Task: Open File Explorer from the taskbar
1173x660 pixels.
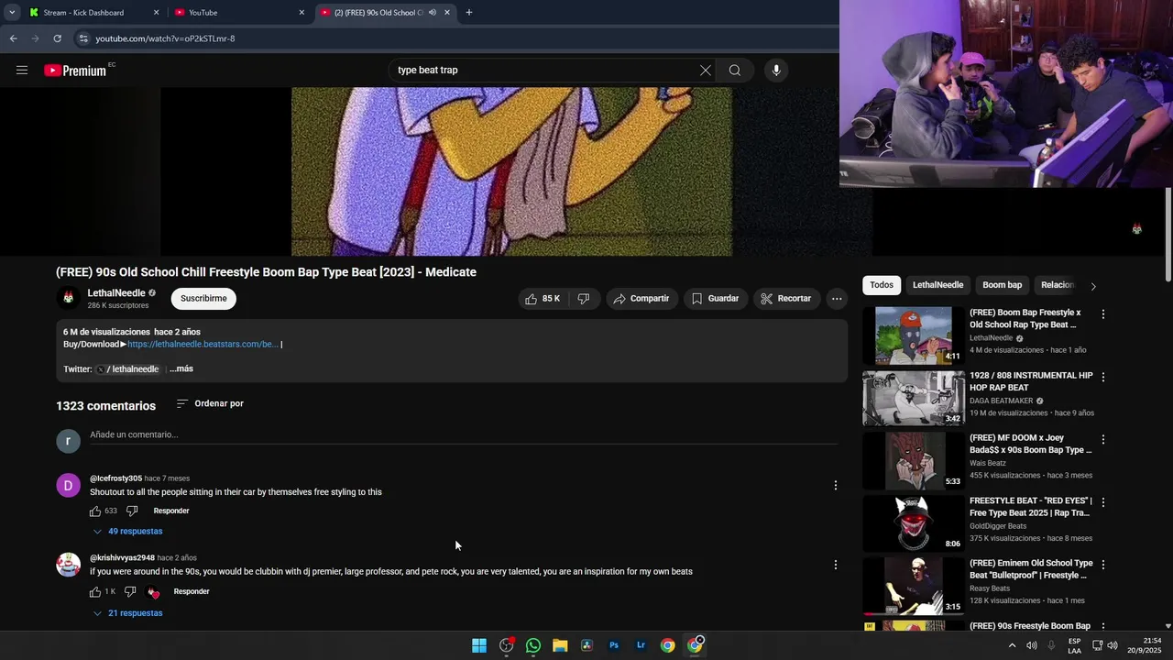Action: point(560,645)
